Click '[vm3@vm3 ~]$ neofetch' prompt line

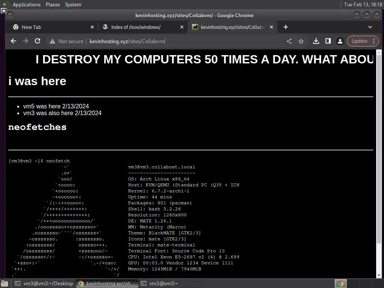[39, 161]
